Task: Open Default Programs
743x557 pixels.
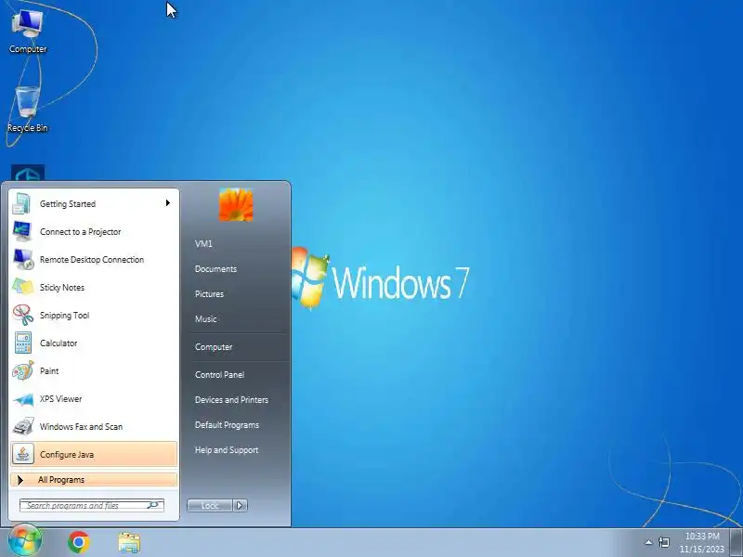Action: 227,425
